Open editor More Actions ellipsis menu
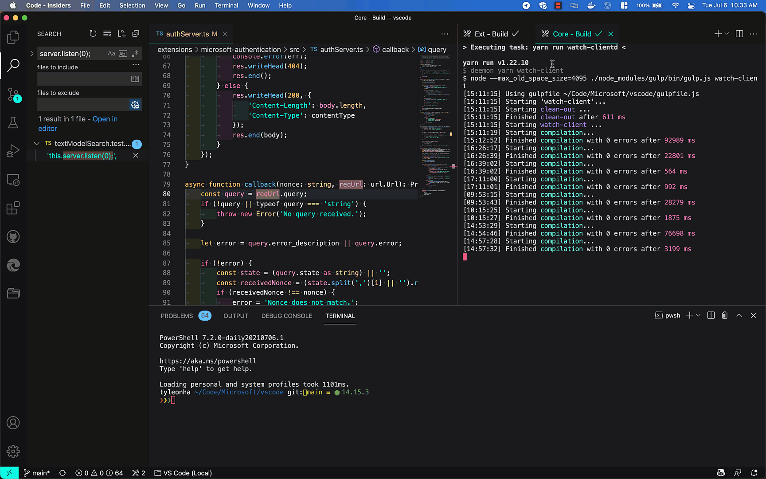The width and height of the screenshot is (766, 479). click(445, 34)
